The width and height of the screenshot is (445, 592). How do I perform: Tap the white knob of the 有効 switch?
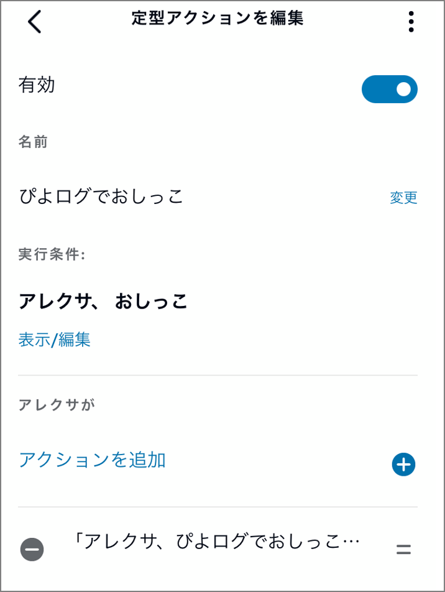pos(403,90)
